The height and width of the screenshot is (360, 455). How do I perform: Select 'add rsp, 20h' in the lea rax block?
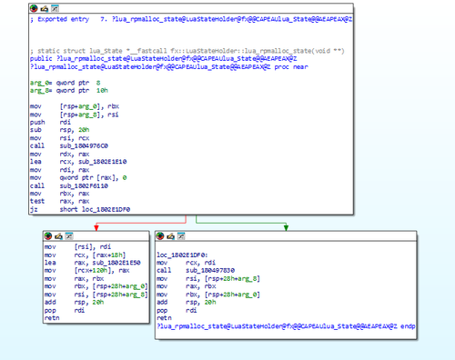coord(74,302)
